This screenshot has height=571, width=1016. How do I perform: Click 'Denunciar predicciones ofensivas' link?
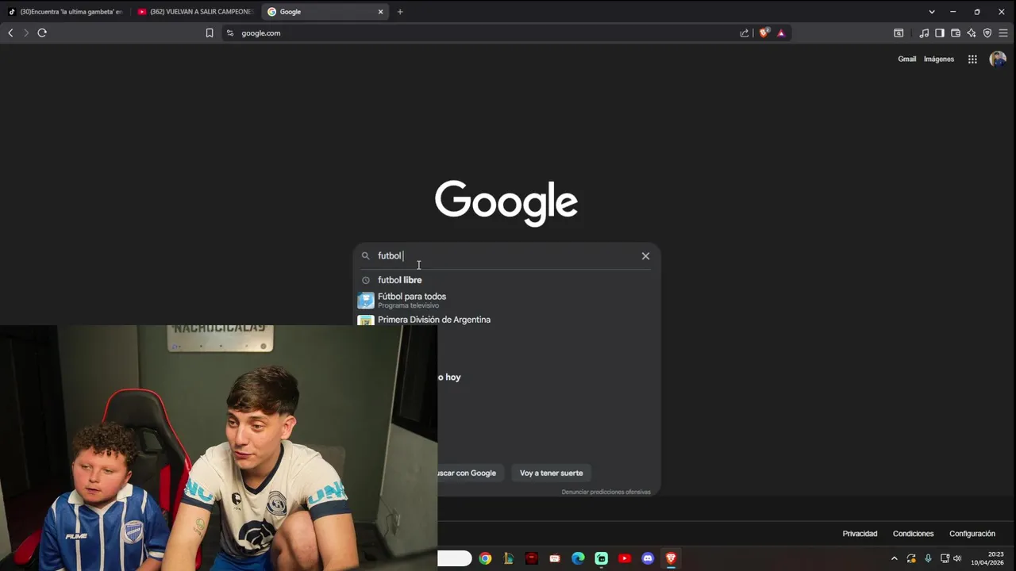coord(606,492)
